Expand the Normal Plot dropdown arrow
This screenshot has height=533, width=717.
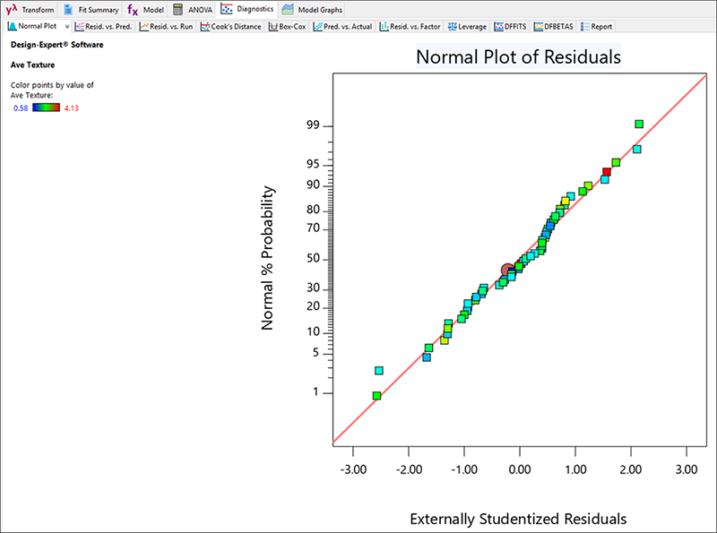(x=67, y=27)
